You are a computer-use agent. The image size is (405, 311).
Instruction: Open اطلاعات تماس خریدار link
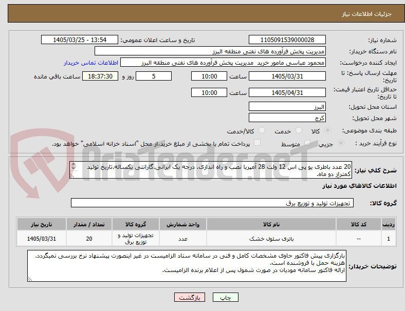pos(91,63)
